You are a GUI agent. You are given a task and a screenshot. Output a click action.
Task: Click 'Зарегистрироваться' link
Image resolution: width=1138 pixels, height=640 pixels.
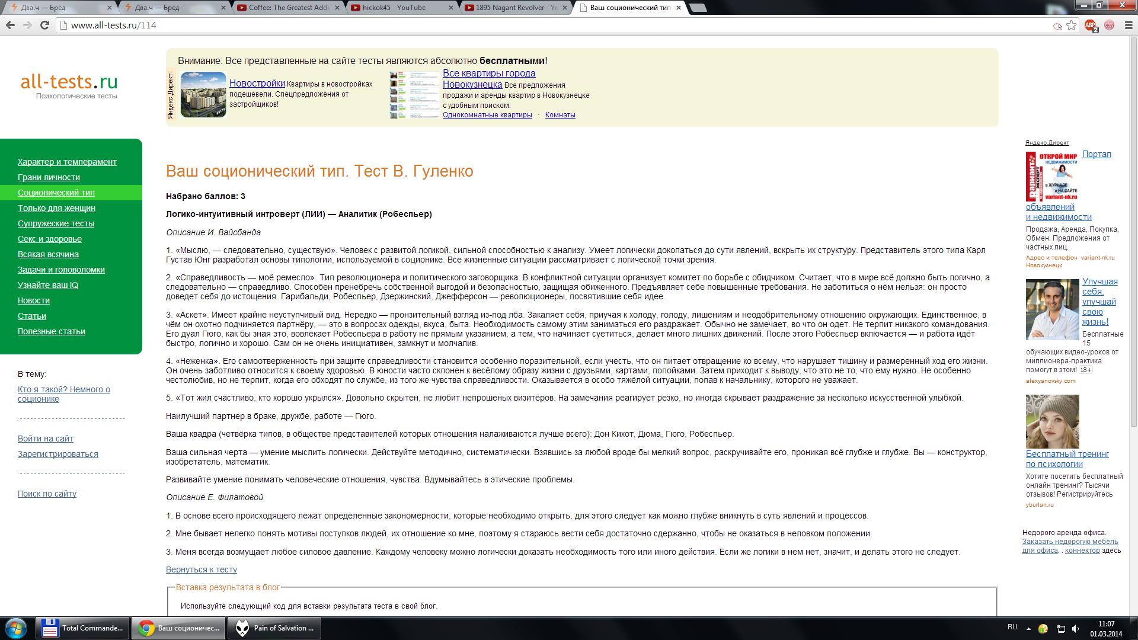point(58,454)
